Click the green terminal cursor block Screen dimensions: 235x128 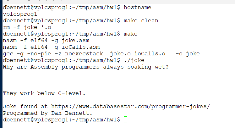126,120
